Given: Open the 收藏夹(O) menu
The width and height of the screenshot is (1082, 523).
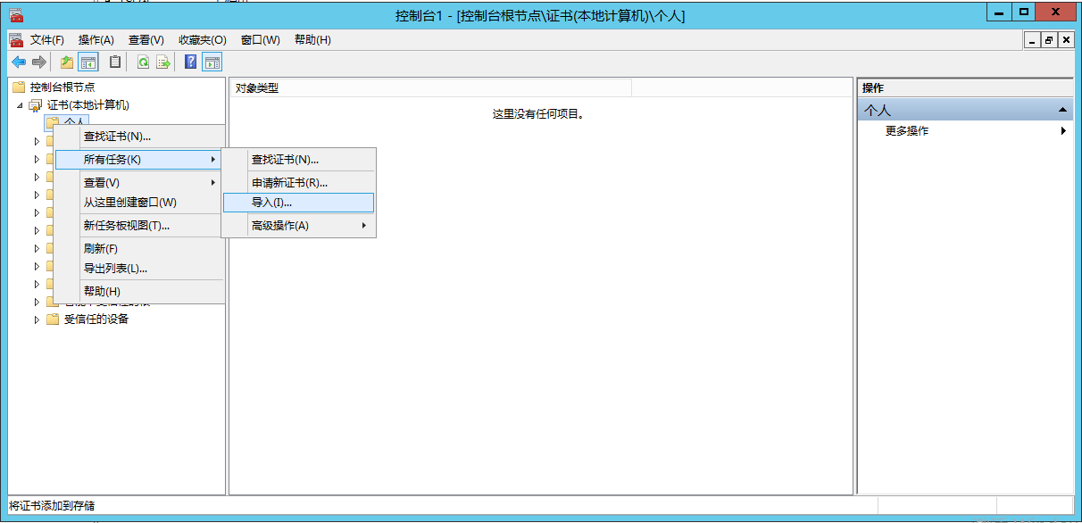Looking at the screenshot, I should click(203, 40).
